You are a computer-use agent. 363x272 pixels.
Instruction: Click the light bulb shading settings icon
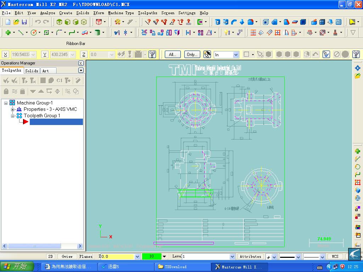(x=227, y=33)
